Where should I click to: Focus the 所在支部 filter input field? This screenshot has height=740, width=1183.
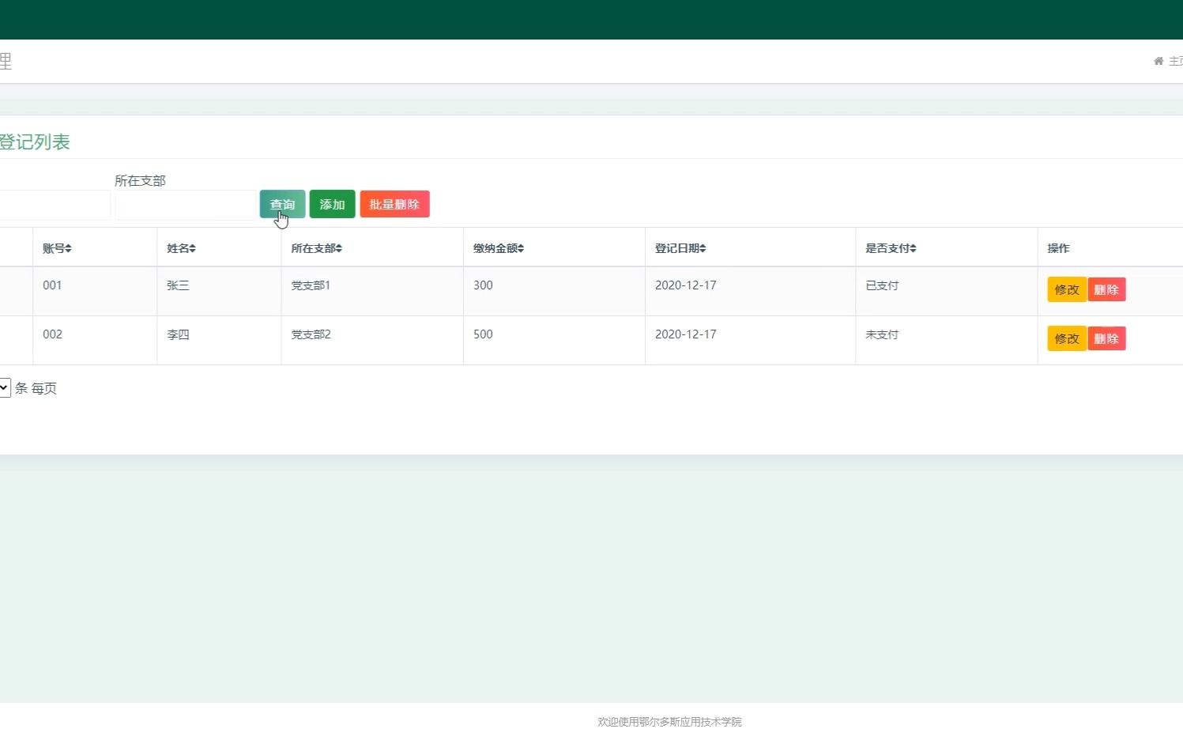186,205
